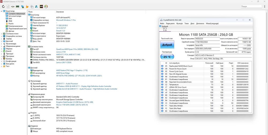The height and width of the screenshot is (135, 268).
Task: Launch the Disk Benchmark toolbar icon
Action: 13,6
